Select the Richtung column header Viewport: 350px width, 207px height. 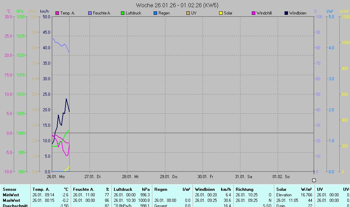pyautogui.click(x=244, y=189)
